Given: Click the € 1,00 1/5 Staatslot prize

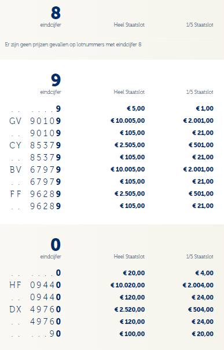Looking at the screenshot, I should 204,109.
